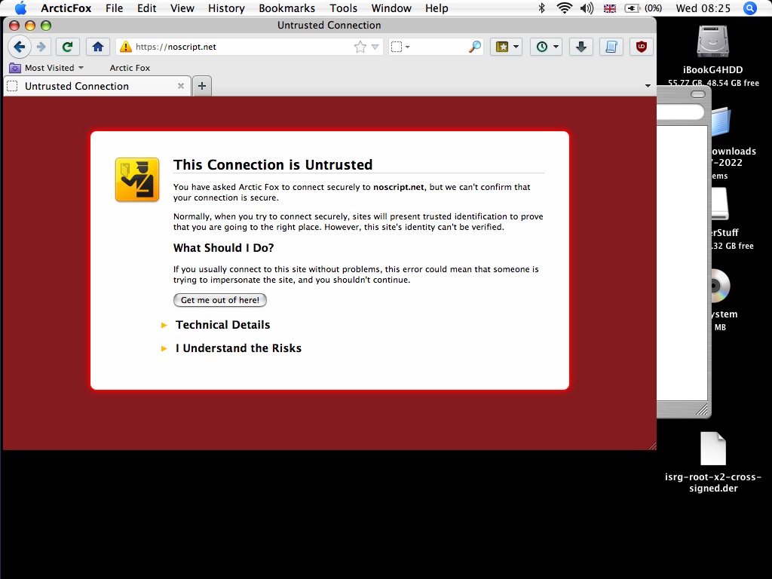Click the magnifying glass search icon
The width and height of the screenshot is (772, 579).
pyautogui.click(x=475, y=47)
